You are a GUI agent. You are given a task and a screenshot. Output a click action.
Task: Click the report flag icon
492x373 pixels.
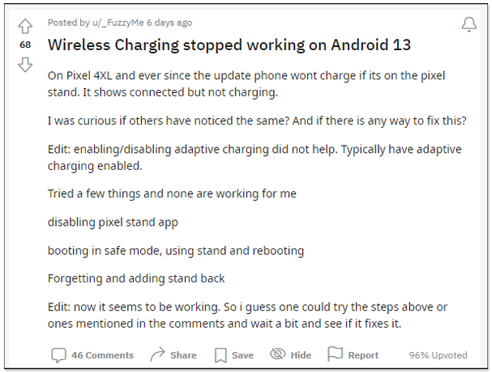coord(335,354)
